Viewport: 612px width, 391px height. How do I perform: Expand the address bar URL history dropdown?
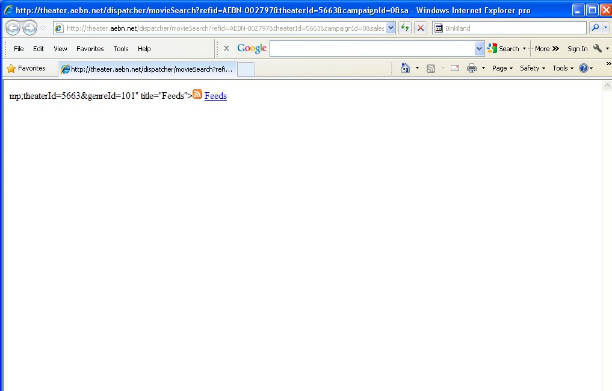(x=391, y=28)
